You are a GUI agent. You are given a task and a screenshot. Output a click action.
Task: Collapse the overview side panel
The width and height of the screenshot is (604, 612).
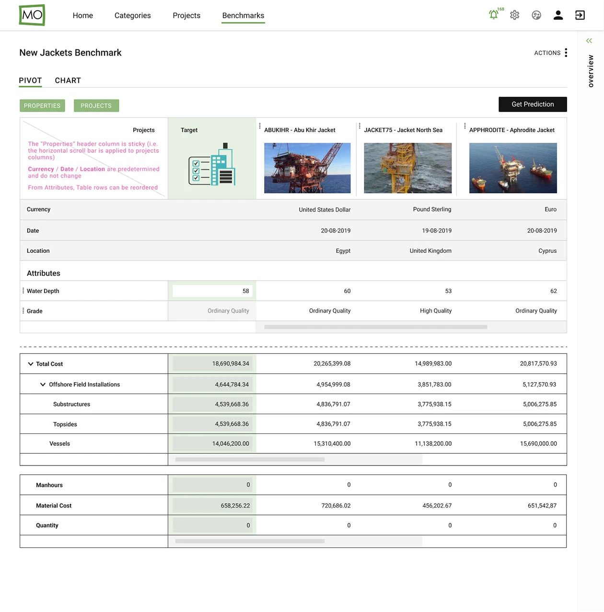[589, 41]
